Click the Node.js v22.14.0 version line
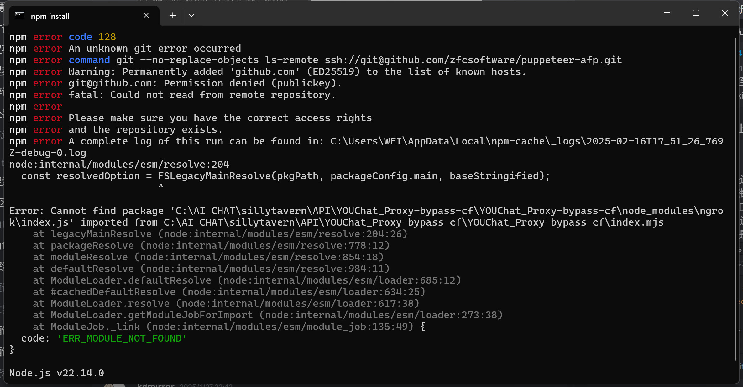Viewport: 743px width, 387px height. (56, 373)
